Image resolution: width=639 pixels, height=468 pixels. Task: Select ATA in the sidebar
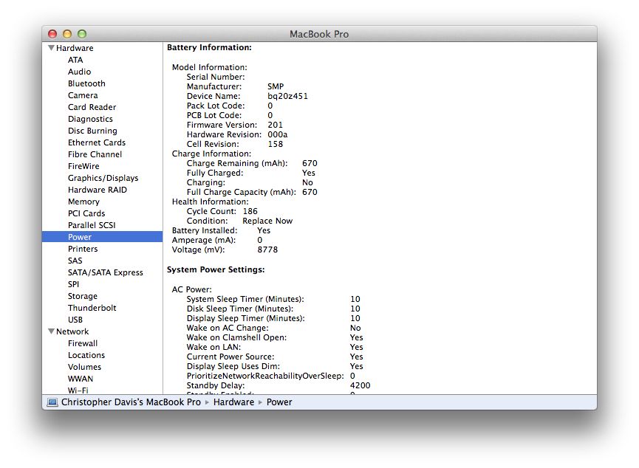point(75,60)
